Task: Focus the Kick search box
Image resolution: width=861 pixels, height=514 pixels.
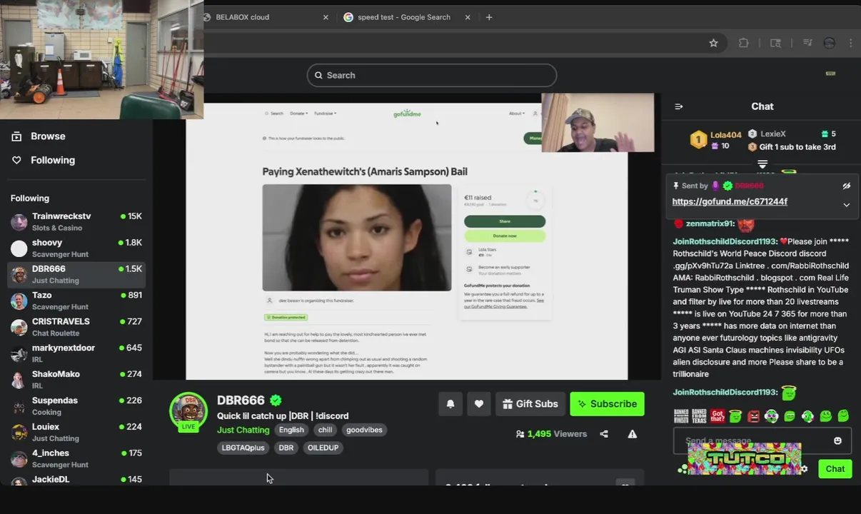Action: click(x=432, y=75)
